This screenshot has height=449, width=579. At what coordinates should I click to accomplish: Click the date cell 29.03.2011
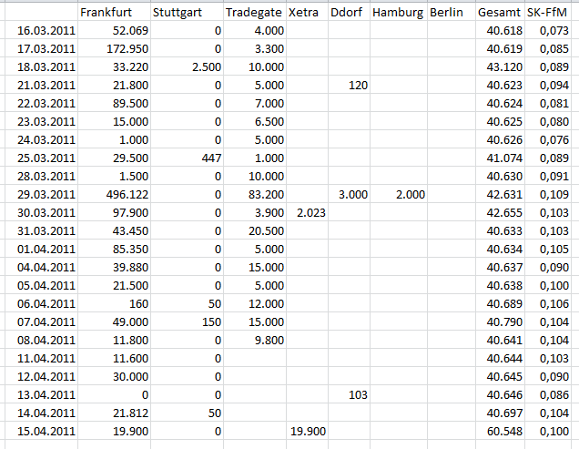(46, 194)
